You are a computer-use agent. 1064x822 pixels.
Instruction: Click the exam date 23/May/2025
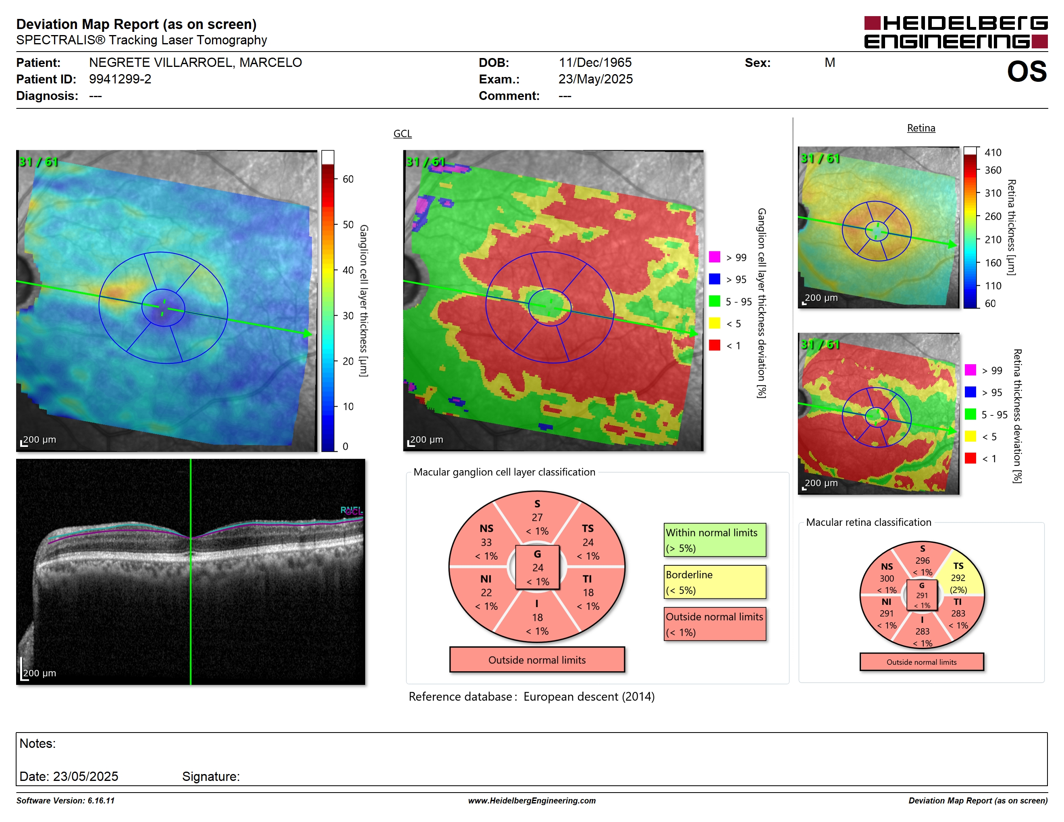pyautogui.click(x=595, y=79)
